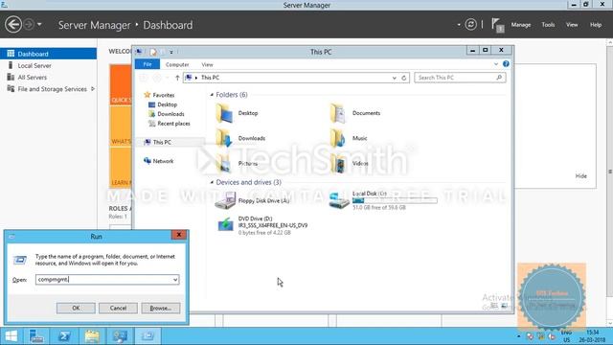Click Properties icon in This PC title bar
Viewport: 613px width, 345px height.
point(153,52)
